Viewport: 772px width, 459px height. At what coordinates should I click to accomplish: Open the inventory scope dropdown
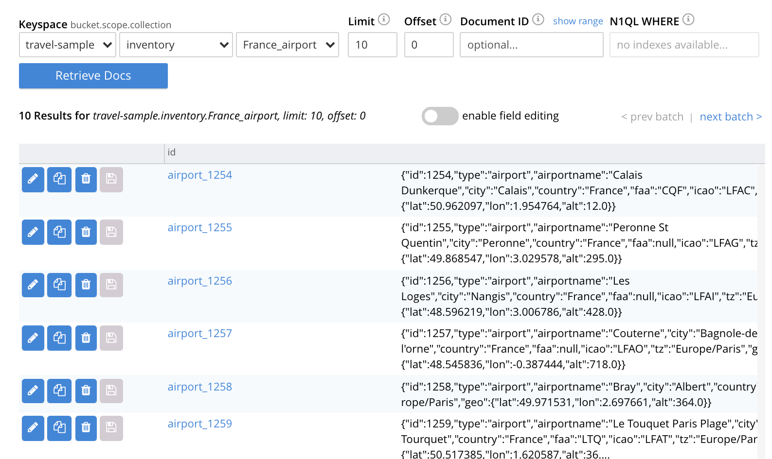tap(176, 45)
